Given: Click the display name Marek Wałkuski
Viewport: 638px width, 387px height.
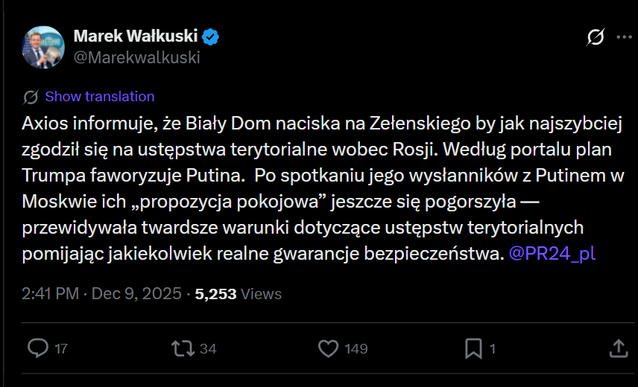Looking at the screenshot, I should (136, 36).
